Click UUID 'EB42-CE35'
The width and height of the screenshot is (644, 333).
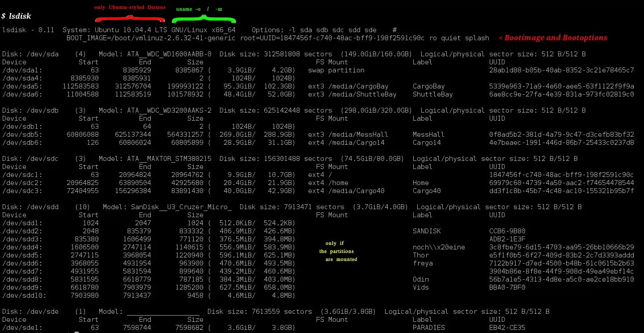507,328
